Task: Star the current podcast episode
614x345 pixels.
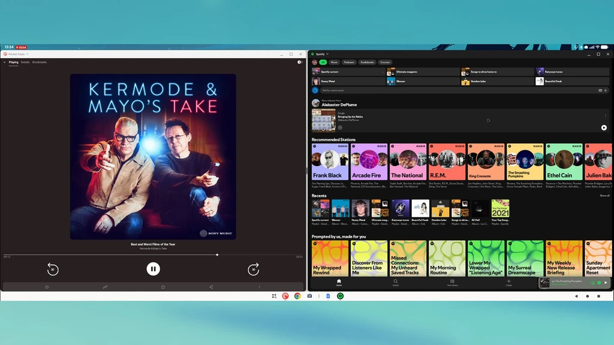Action: 163,287
